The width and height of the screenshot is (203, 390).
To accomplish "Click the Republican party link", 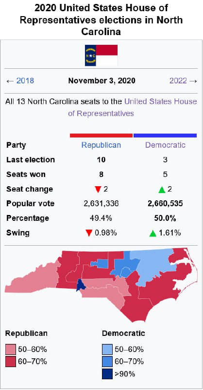I will click(x=101, y=145).
